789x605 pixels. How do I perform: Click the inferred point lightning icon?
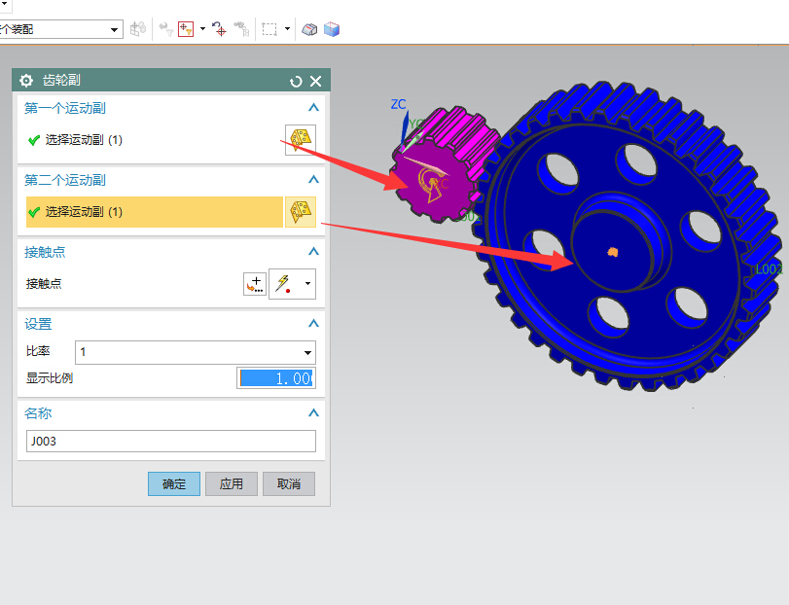[x=283, y=284]
